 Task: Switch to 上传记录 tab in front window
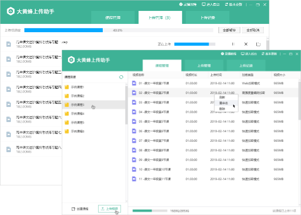click(246, 65)
